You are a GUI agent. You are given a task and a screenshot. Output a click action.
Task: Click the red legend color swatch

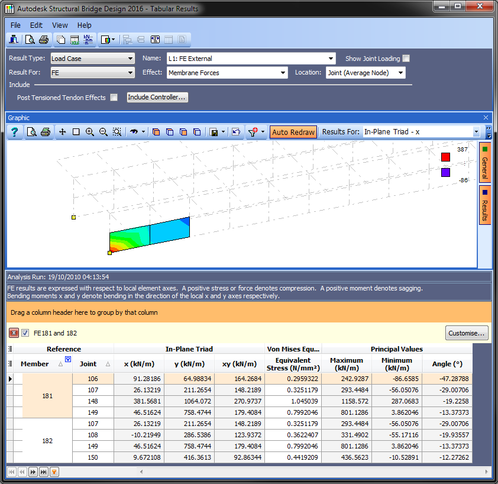pyautogui.click(x=445, y=157)
